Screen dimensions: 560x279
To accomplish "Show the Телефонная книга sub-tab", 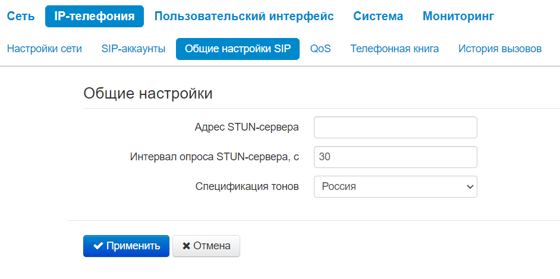I will click(394, 49).
